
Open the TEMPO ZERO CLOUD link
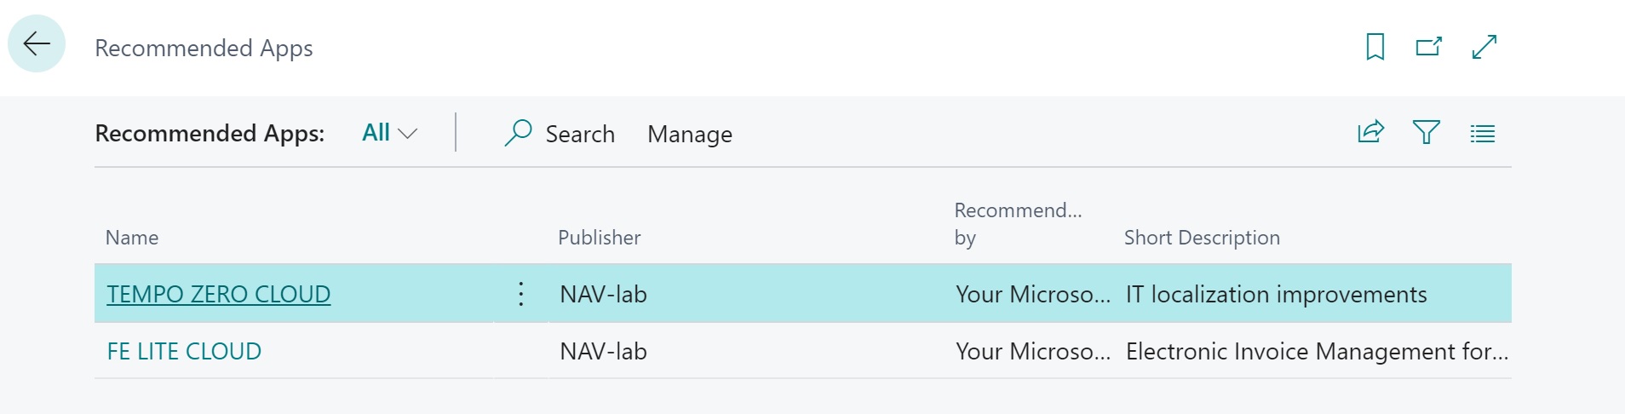click(218, 294)
